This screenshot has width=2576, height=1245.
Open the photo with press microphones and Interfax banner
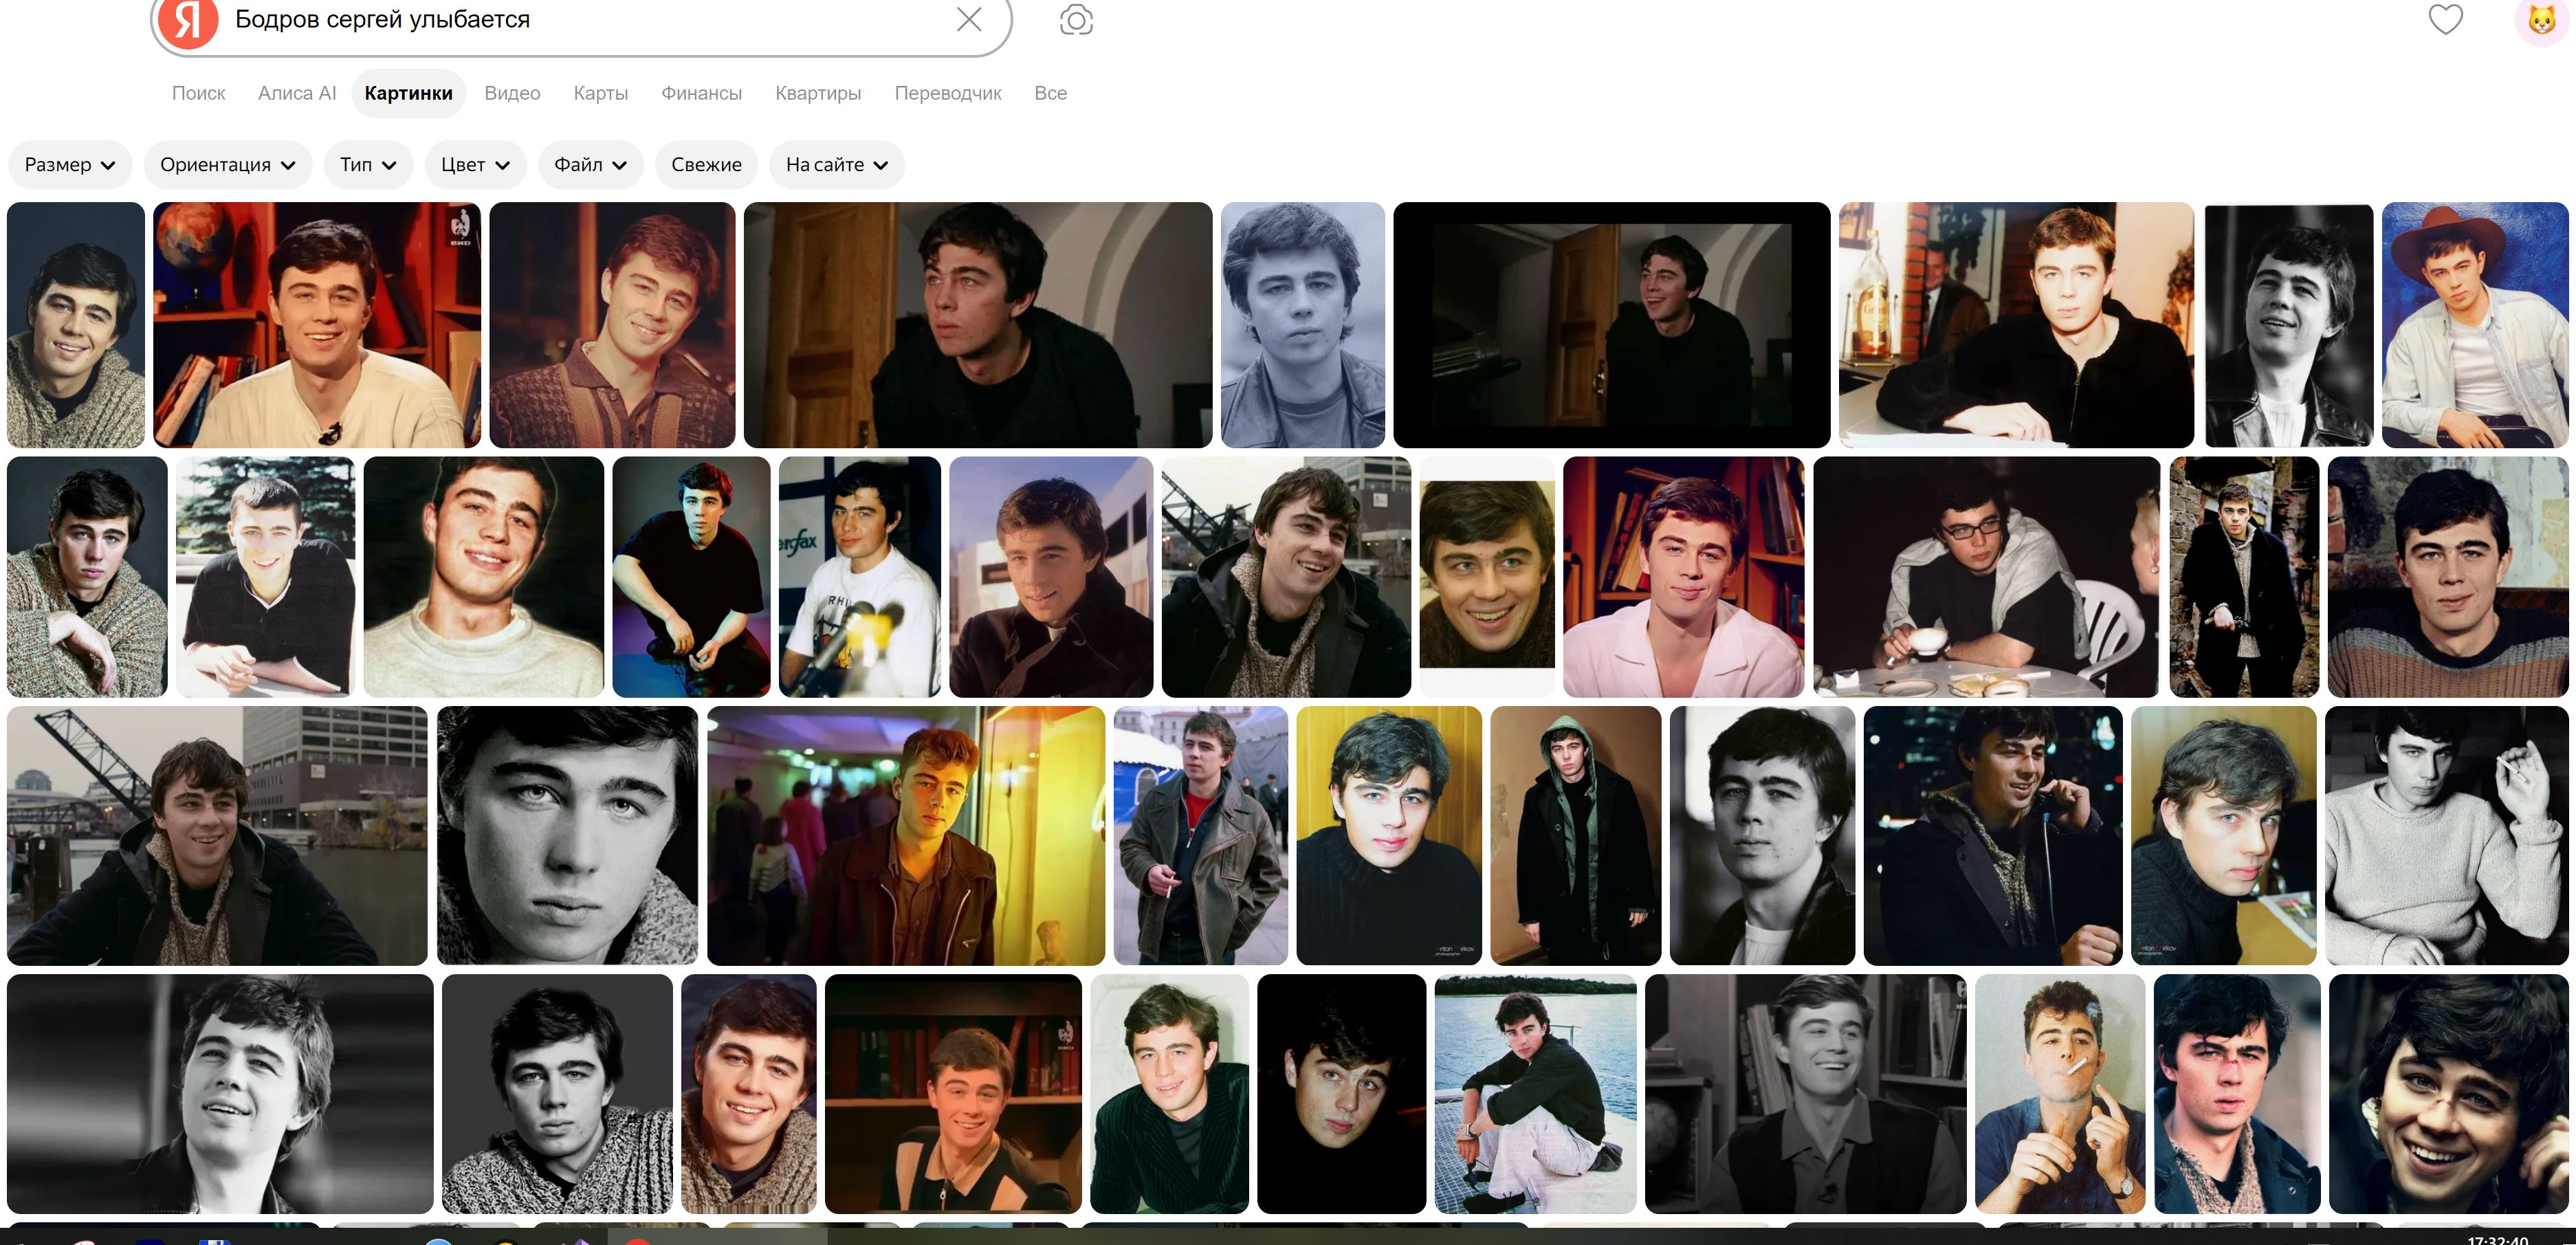860,577
